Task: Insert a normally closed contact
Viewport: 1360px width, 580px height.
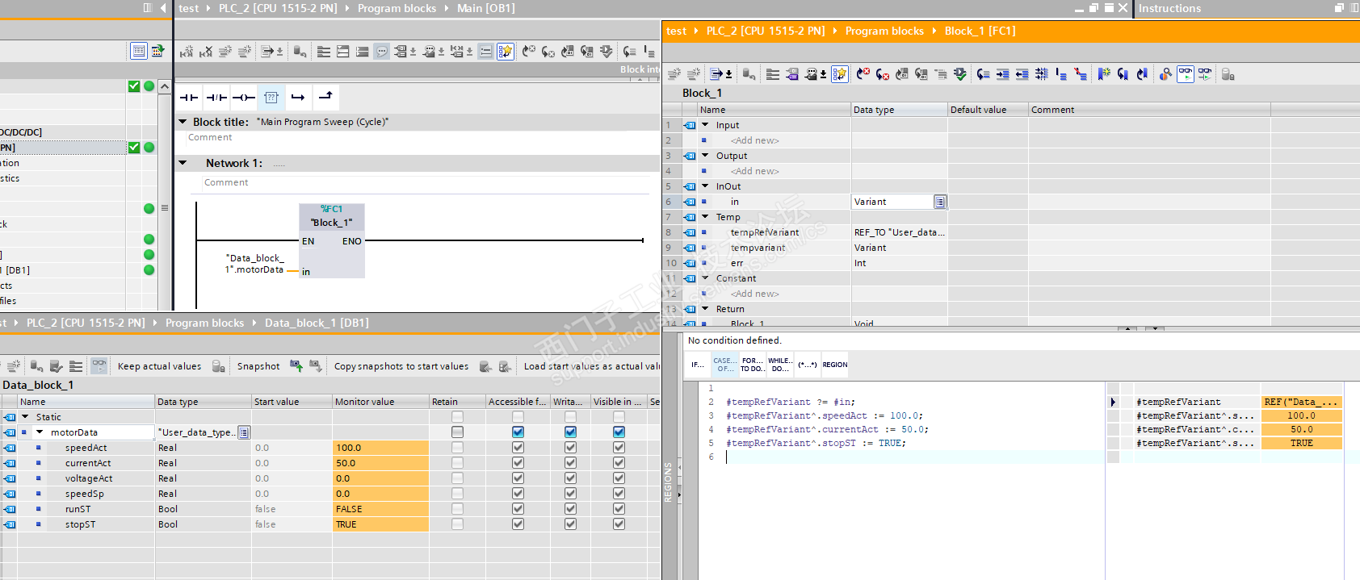Action: [x=216, y=98]
